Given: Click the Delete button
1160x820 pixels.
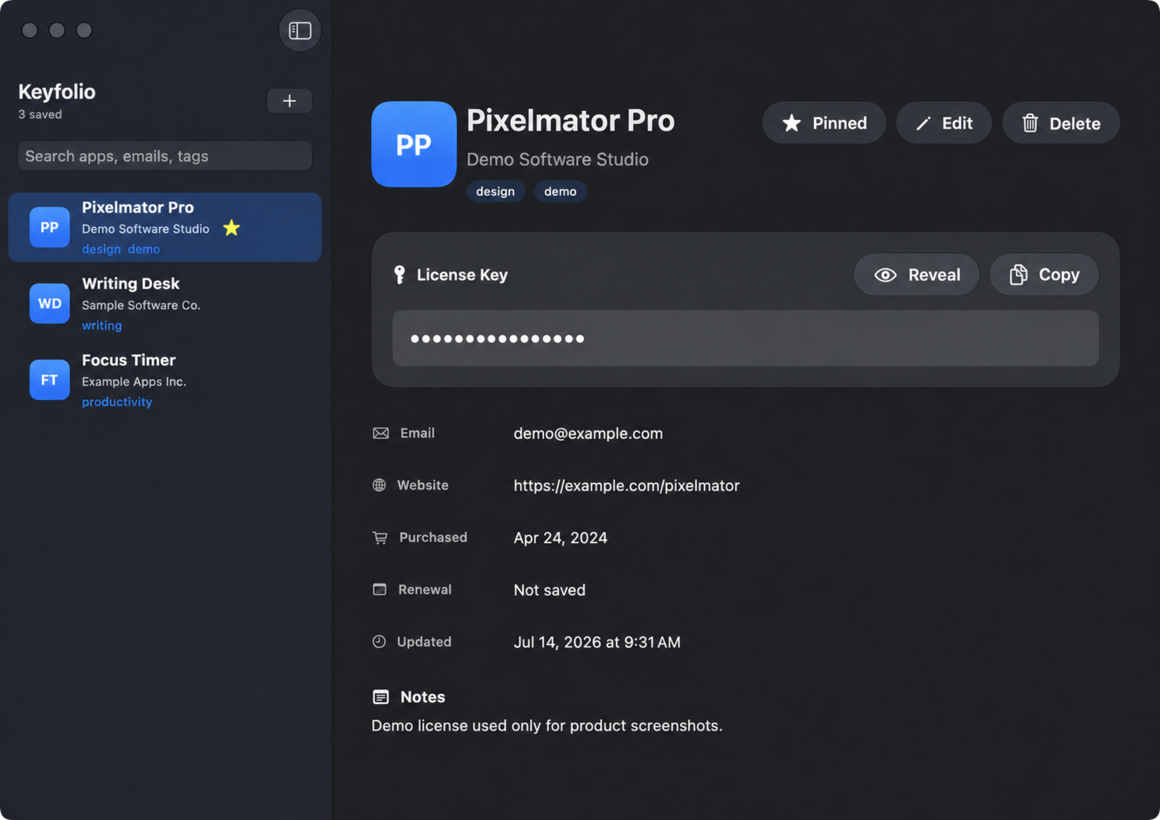Looking at the screenshot, I should [x=1060, y=123].
